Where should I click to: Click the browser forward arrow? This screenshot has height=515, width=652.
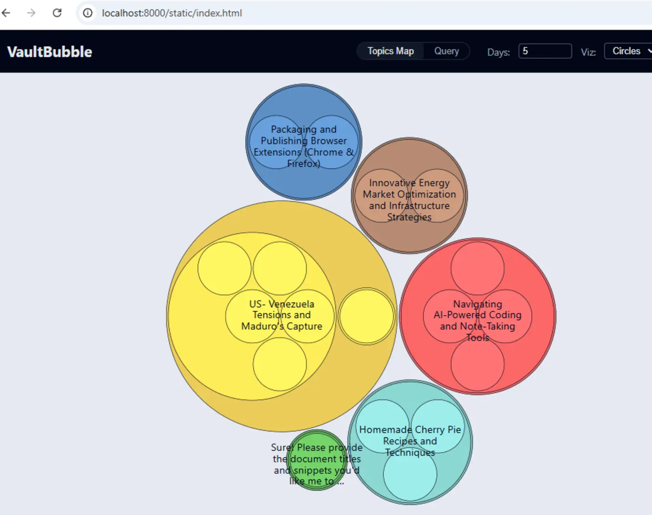coord(31,13)
